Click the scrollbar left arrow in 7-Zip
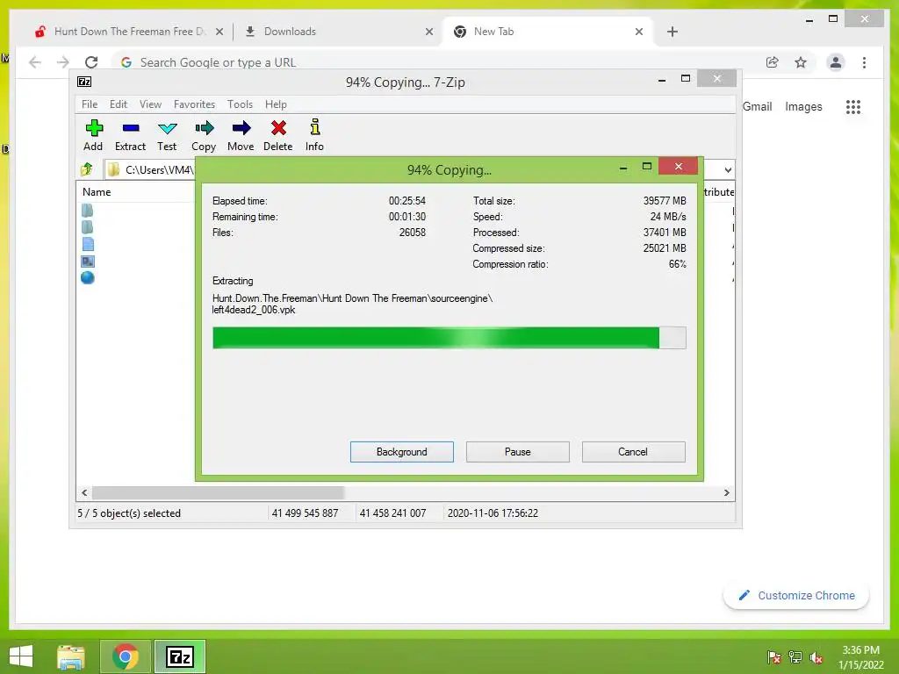Screen dimensions: 899x674 pyautogui.click(x=84, y=493)
